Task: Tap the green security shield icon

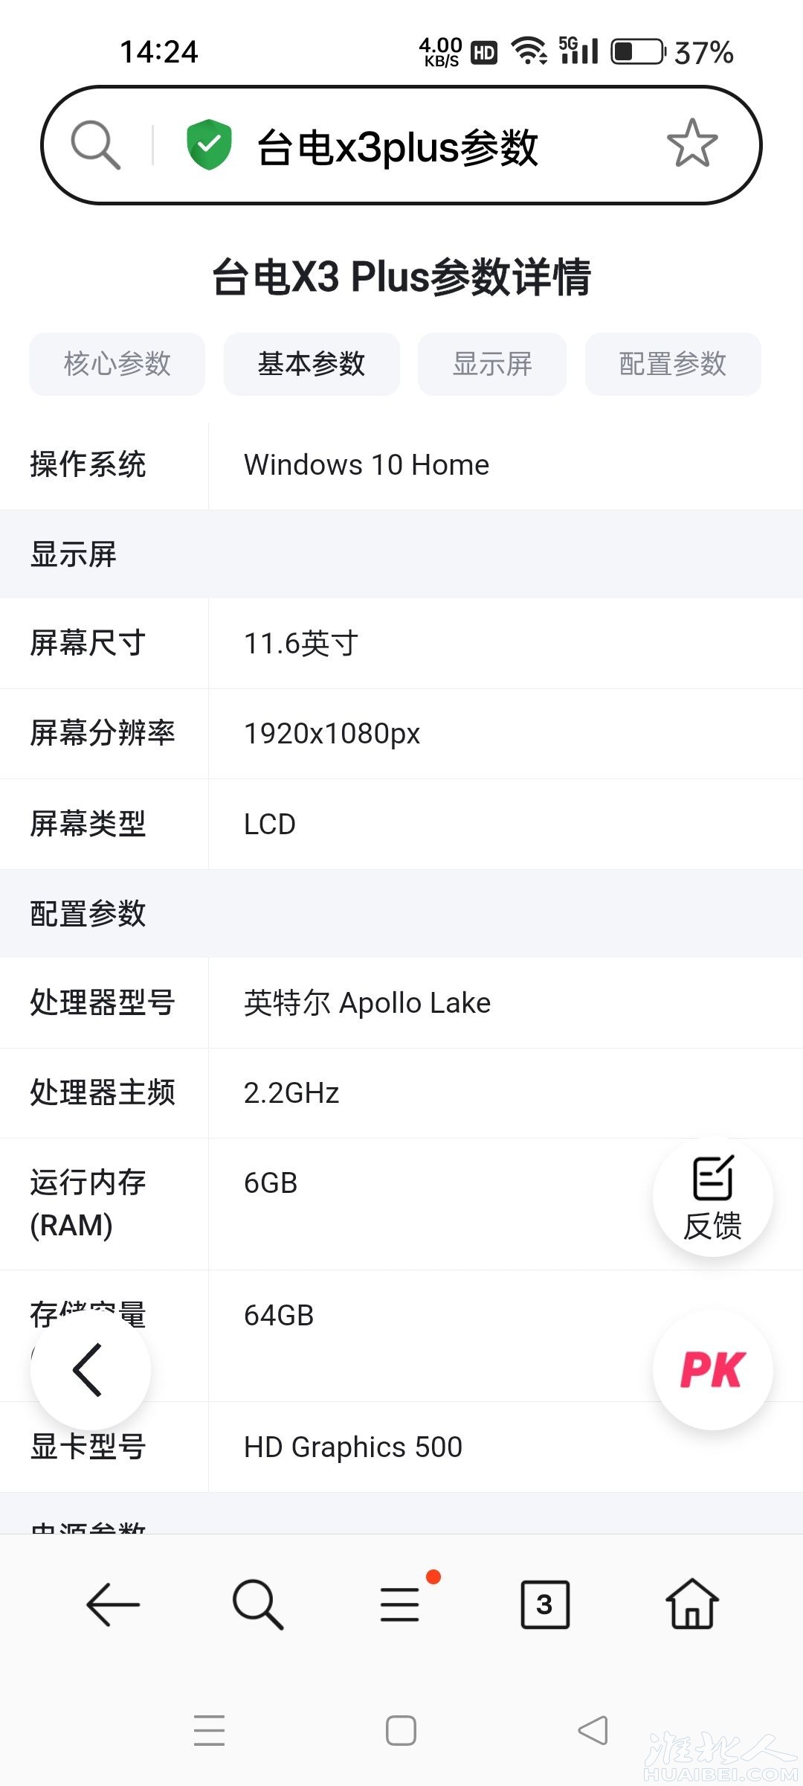Action: 209,144
